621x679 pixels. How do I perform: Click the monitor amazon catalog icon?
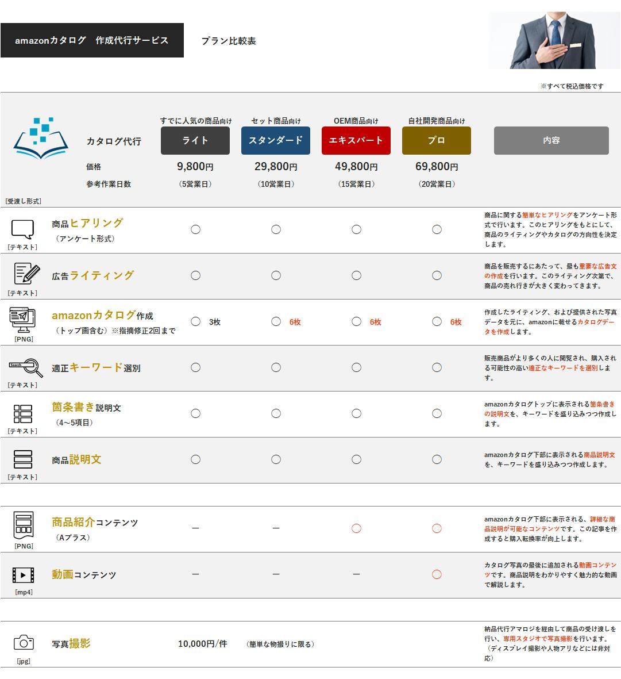[23, 319]
